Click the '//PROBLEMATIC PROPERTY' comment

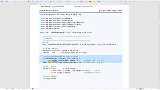[x=92, y=72]
